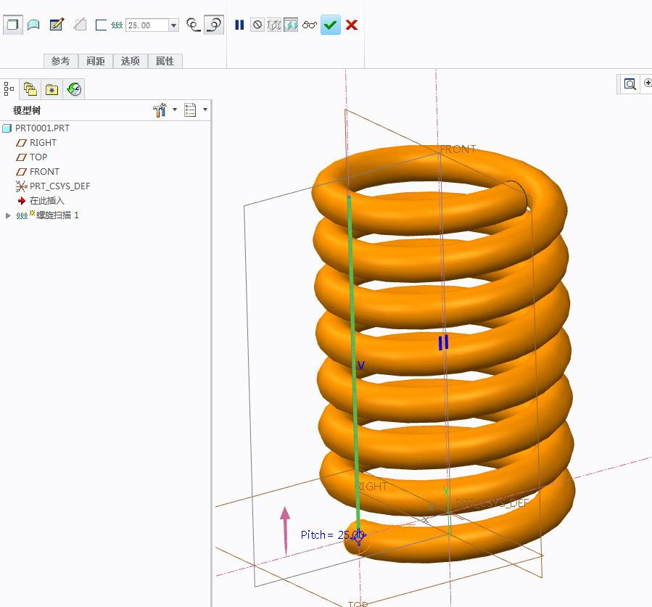This screenshot has height=607, width=652.
Task: Click the glasses verify feature icon
Action: [x=310, y=25]
